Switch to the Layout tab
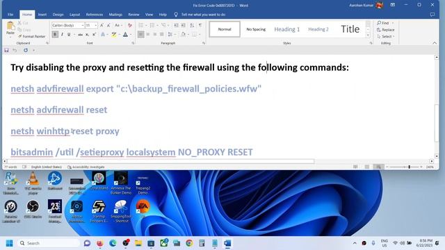Viewport: 445px width, 250px height. pos(74,15)
